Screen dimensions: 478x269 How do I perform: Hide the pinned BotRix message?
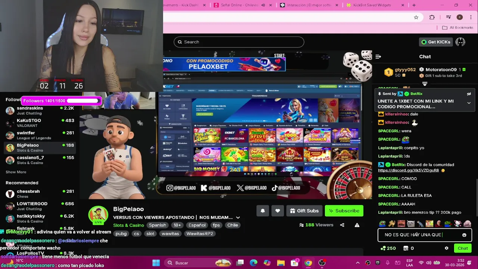(469, 94)
